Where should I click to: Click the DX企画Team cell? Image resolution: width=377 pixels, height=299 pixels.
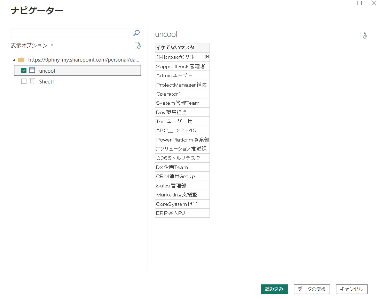coord(182,167)
